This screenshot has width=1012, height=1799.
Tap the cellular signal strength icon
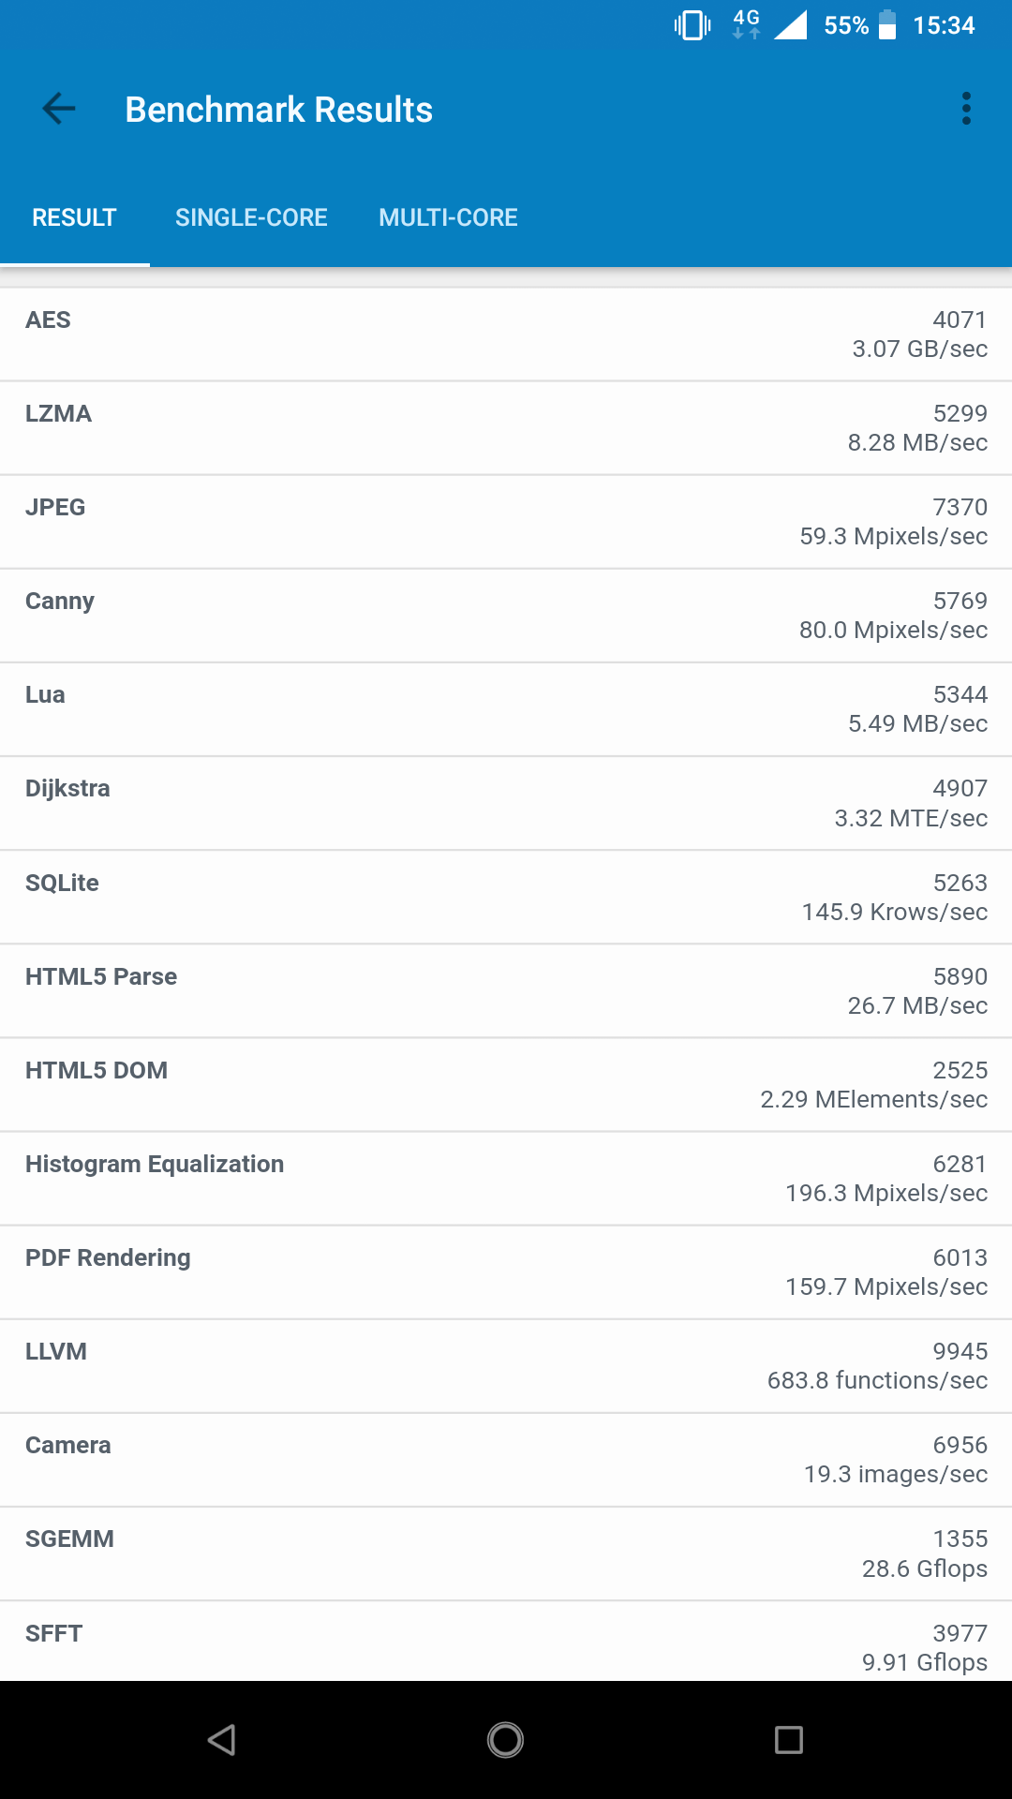click(791, 25)
